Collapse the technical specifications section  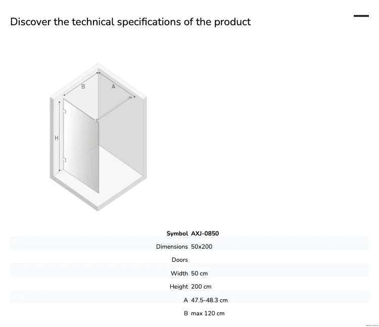click(x=361, y=16)
